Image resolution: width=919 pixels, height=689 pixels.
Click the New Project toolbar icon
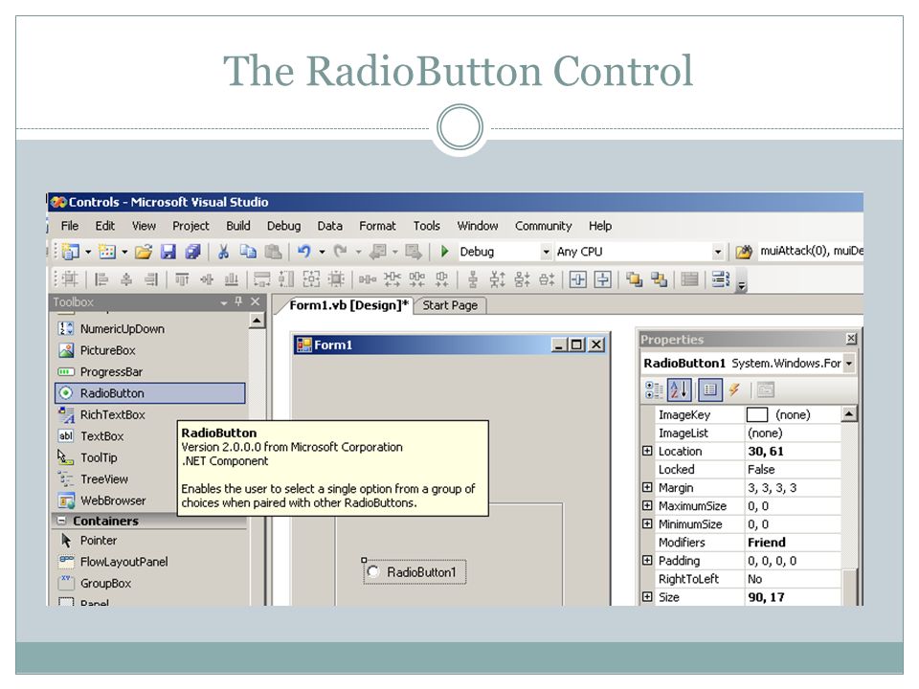click(71, 252)
